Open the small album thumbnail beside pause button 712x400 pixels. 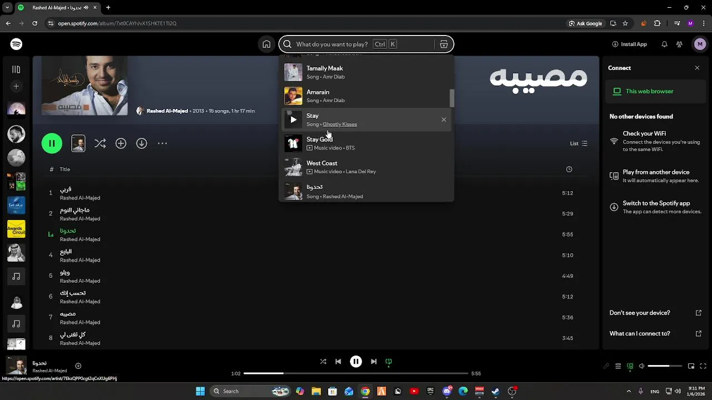78,143
